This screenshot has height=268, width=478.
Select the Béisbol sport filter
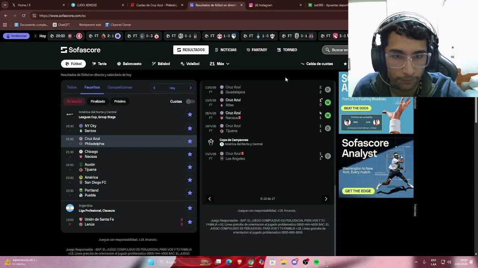(161, 64)
